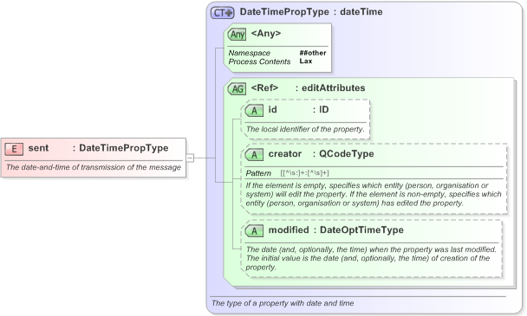Image resolution: width=527 pixels, height=316 pixels.
Task: Open the QCodeType type link
Action: (x=347, y=154)
